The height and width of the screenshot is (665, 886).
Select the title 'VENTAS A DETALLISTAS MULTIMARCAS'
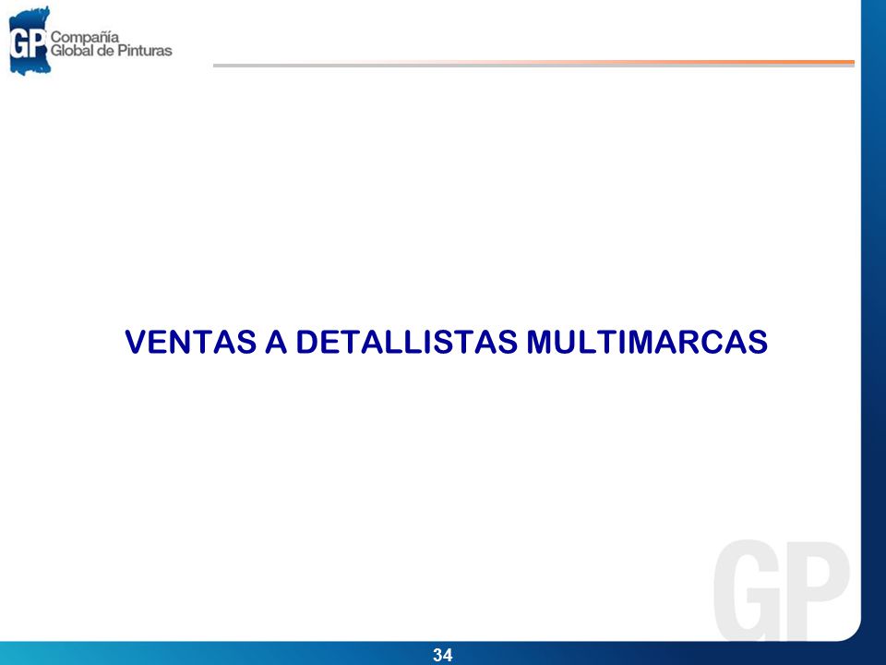point(446,342)
